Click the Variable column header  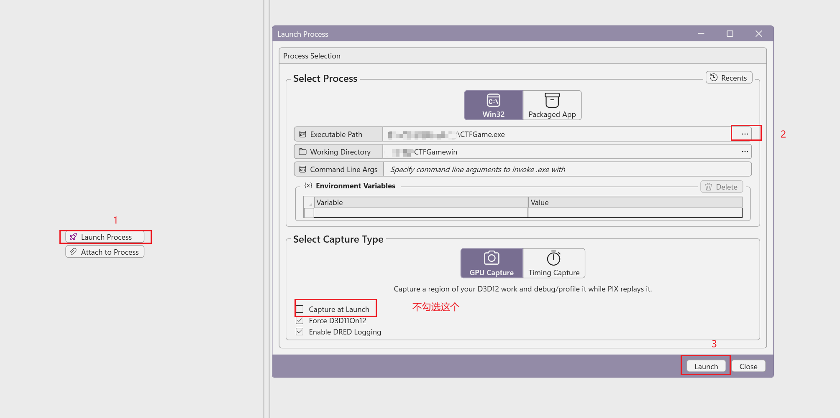click(421, 203)
